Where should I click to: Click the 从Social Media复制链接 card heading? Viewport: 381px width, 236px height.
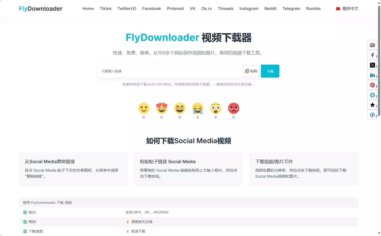point(50,162)
